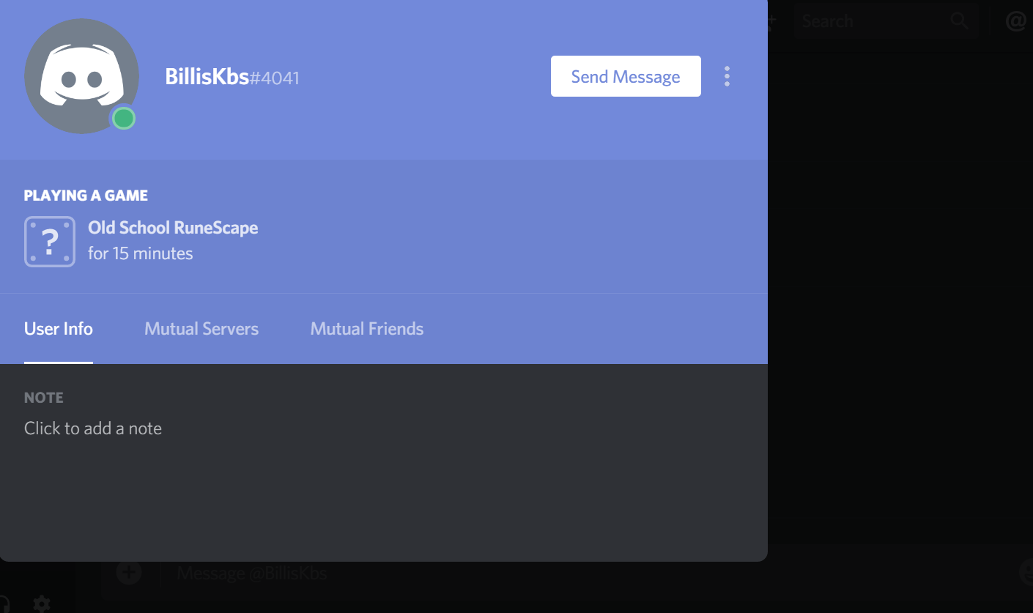
Task: Open the three-dot more options menu
Action: [x=727, y=76]
